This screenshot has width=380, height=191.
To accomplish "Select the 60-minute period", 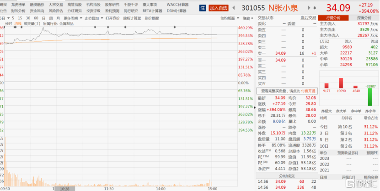I will click(36, 18).
